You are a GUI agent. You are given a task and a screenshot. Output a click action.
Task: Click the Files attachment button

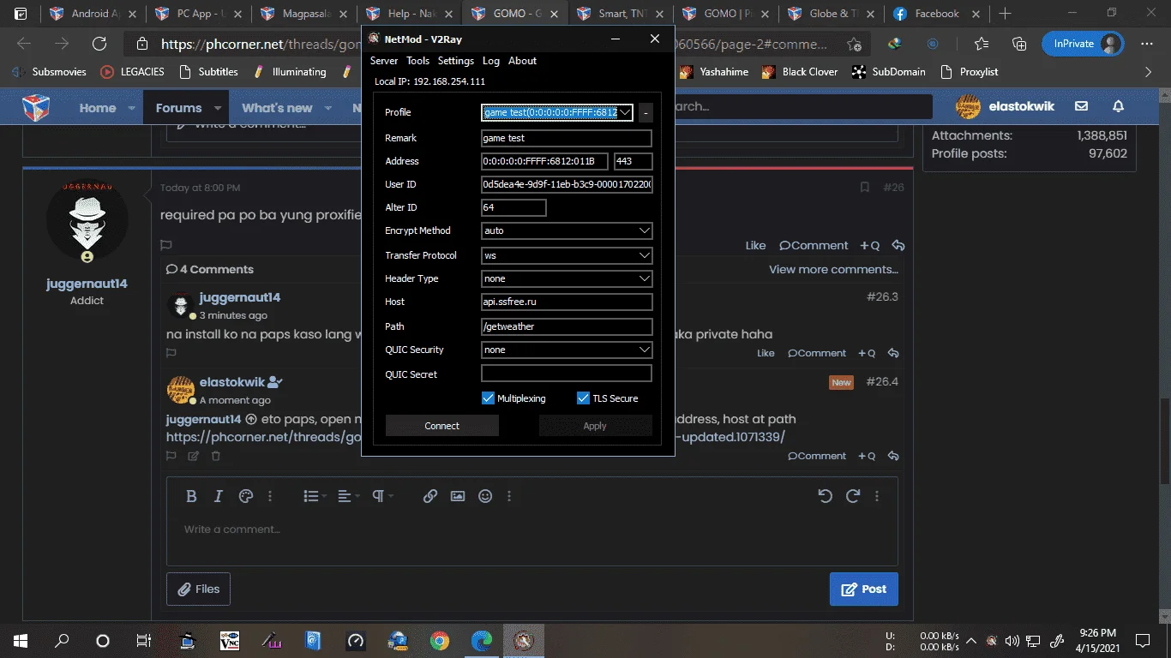pos(199,589)
